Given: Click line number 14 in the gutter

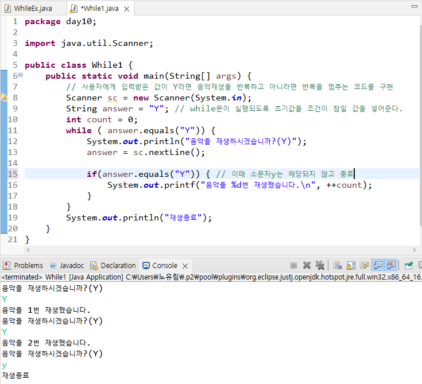Looking at the screenshot, I should pyautogui.click(x=13, y=163).
